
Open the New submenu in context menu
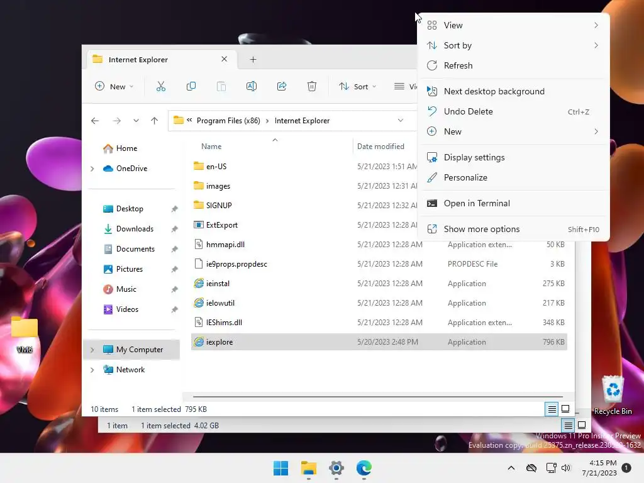[513, 131]
